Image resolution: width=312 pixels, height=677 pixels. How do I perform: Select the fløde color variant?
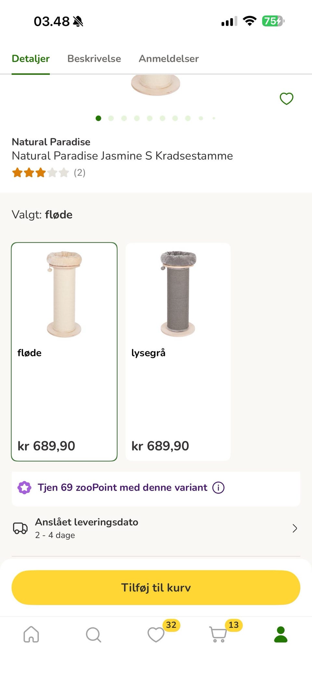pyautogui.click(x=64, y=352)
